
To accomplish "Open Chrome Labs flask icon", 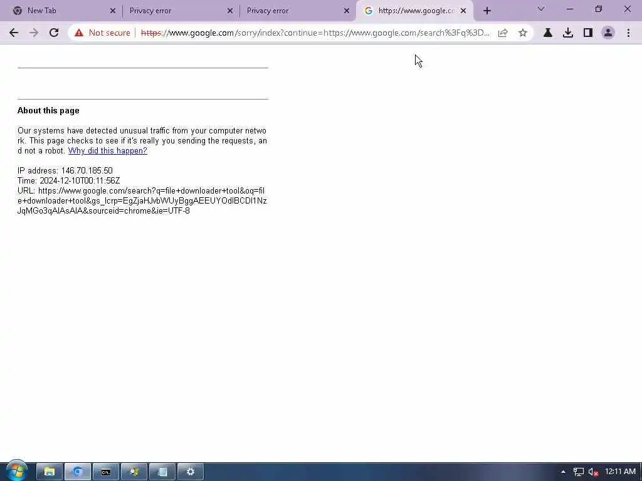I will point(547,33).
